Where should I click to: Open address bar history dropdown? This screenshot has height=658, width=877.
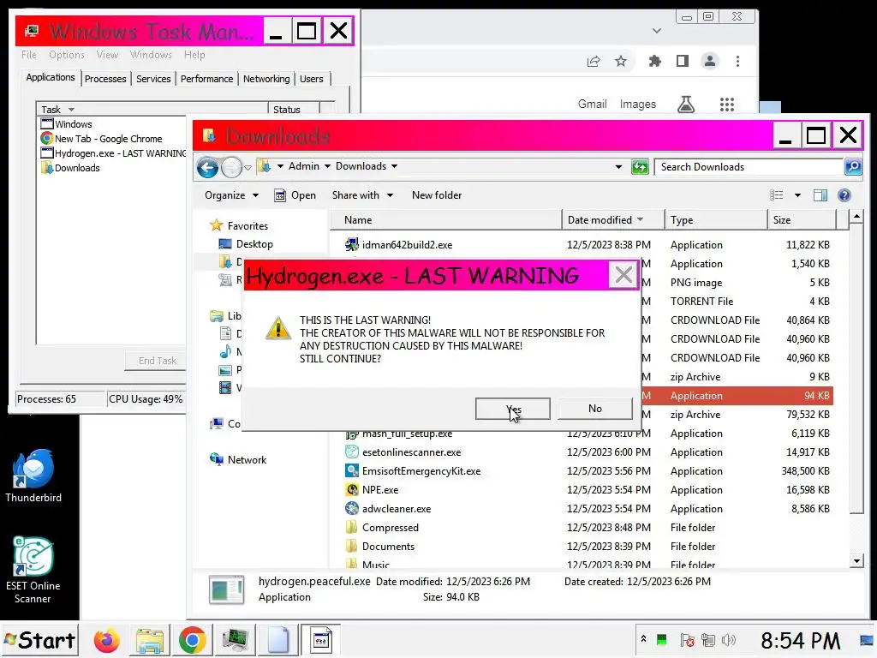pos(618,167)
